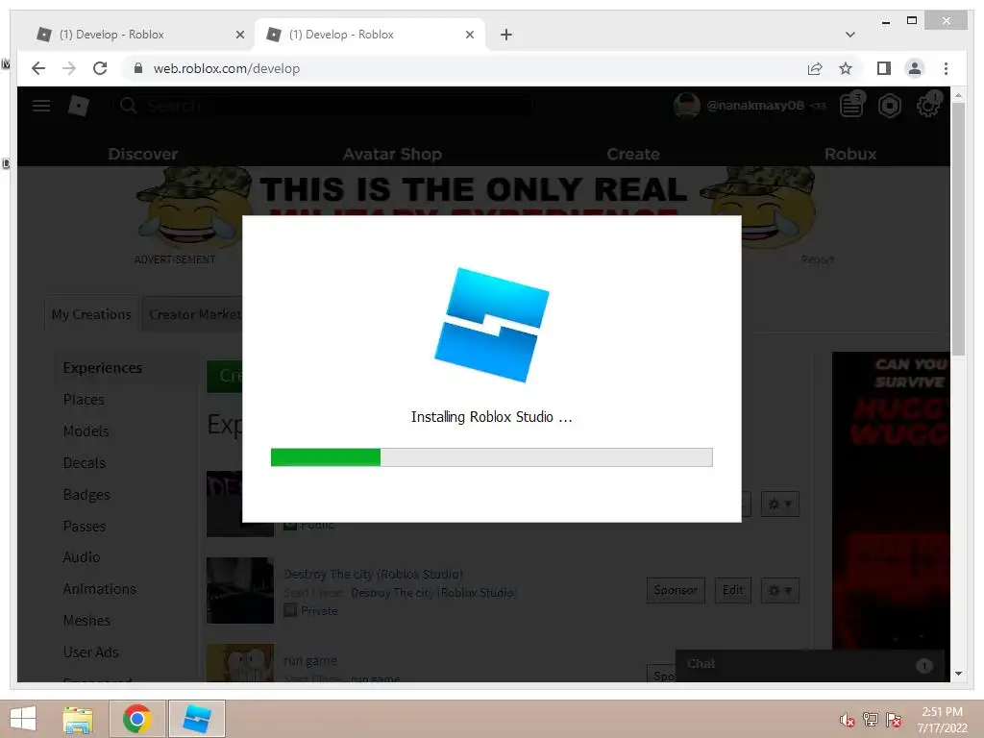Select Decals in the sidebar
The height and width of the screenshot is (738, 984).
(x=85, y=462)
